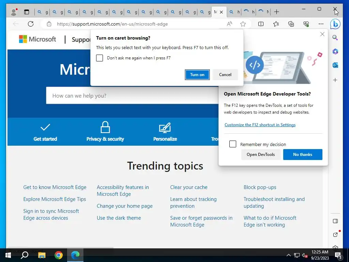View site information lock icon
Viewport: 349px width, 262px height.
point(49,24)
